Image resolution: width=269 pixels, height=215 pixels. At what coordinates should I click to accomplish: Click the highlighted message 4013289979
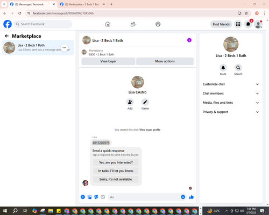pos(101,143)
